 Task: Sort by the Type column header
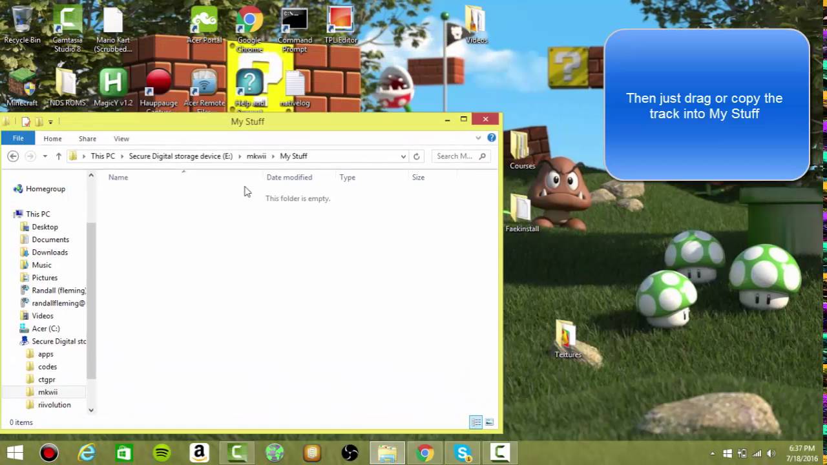tap(372, 177)
